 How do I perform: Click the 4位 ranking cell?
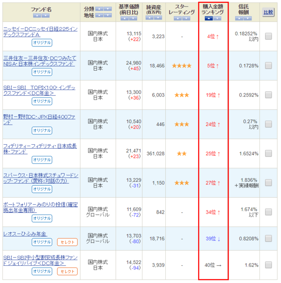pyautogui.click(x=213, y=37)
